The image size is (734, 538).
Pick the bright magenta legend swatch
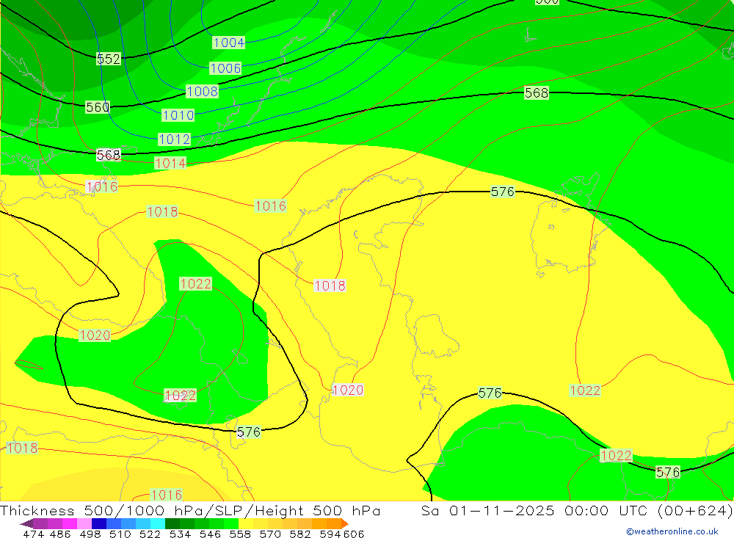tap(70, 523)
